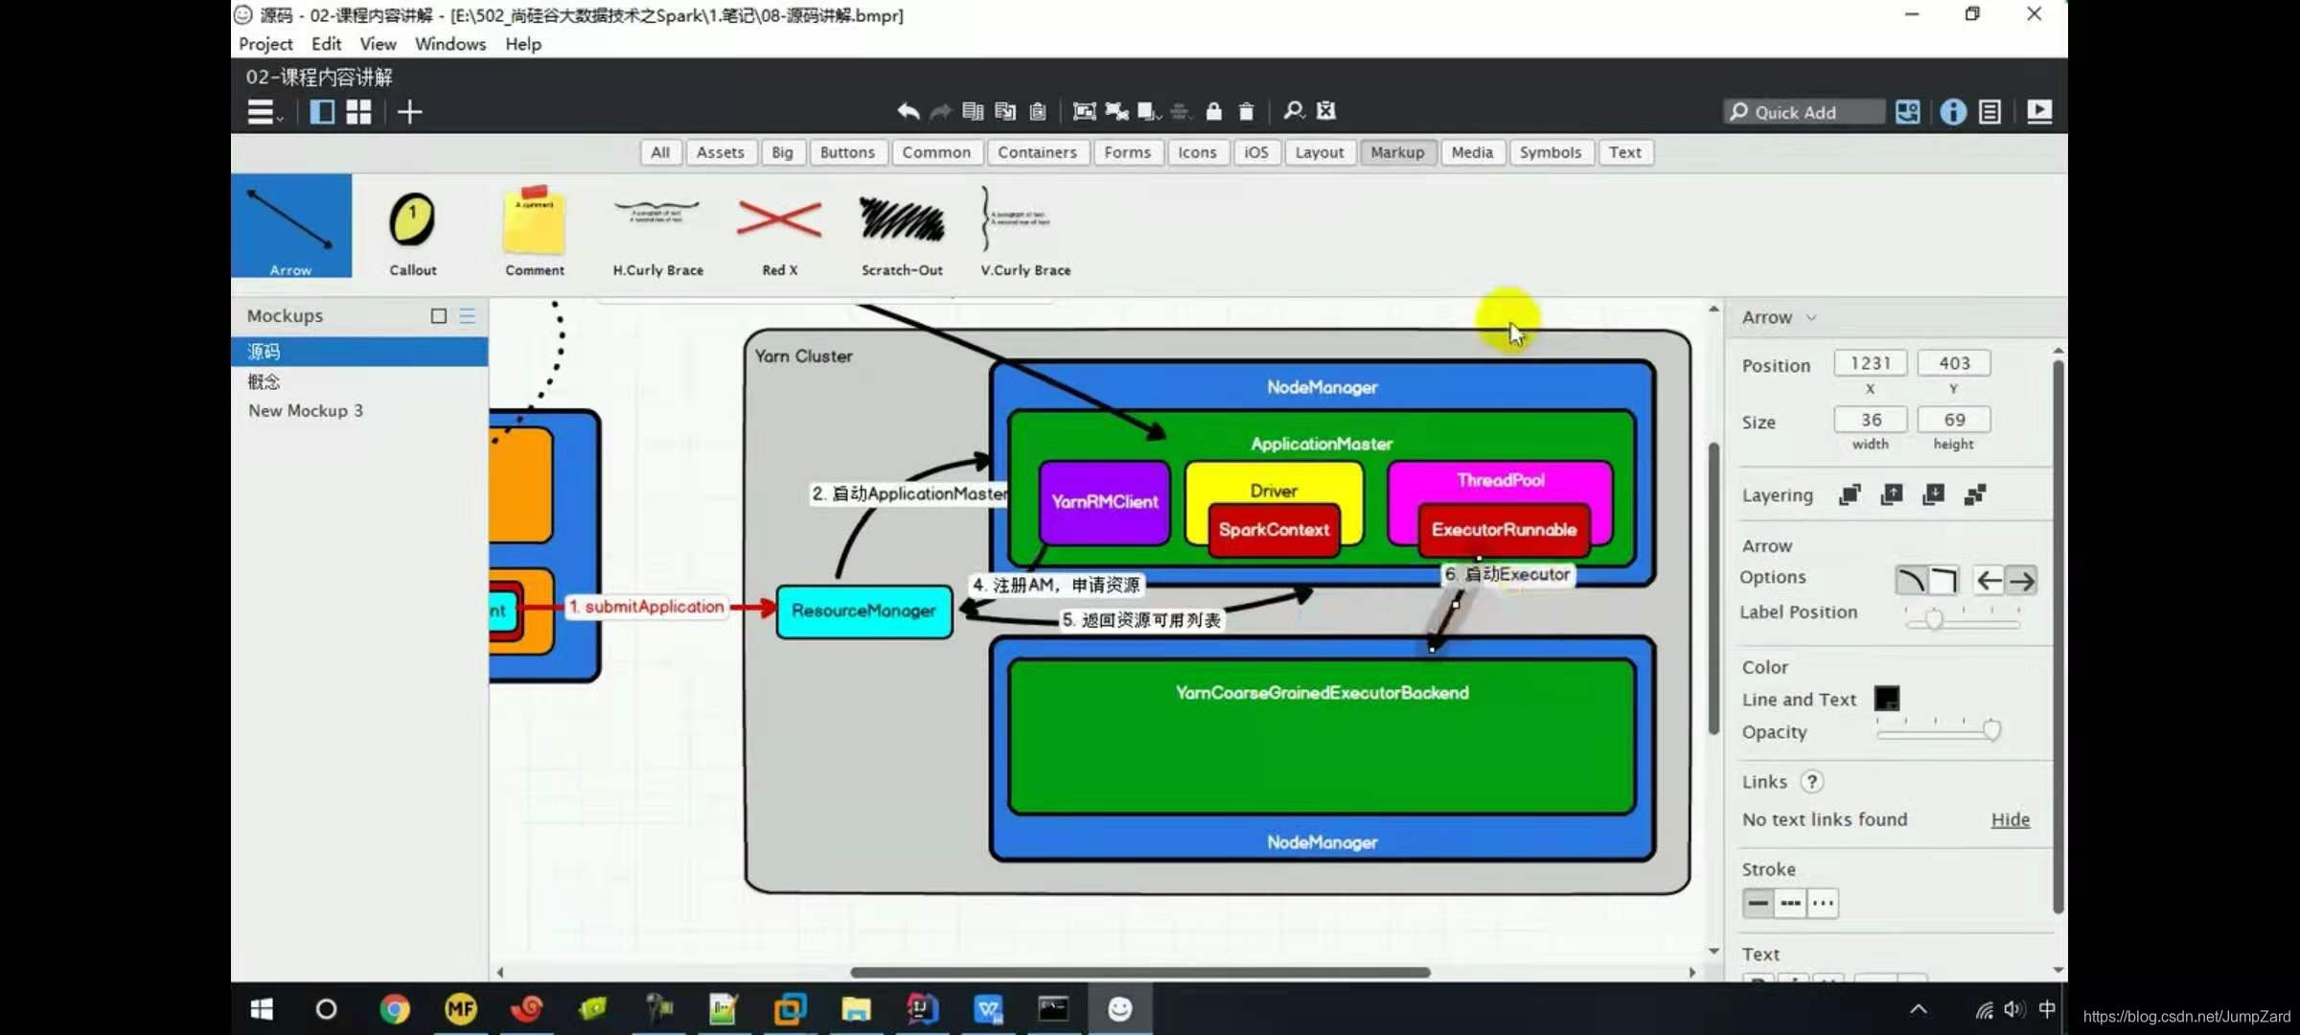Open the Help menu
This screenshot has width=2300, height=1035.
pyautogui.click(x=523, y=44)
